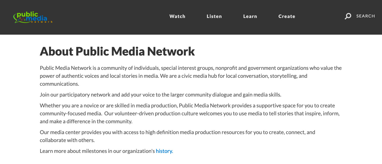This screenshot has height=164, width=382.
Task: Click the paragraph starting 'Public Media Network is a community'
Action: point(191,76)
